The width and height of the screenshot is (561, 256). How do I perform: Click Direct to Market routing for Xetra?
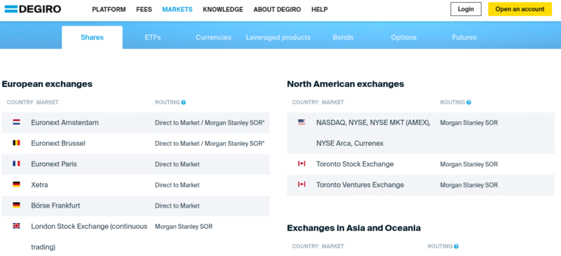(177, 185)
